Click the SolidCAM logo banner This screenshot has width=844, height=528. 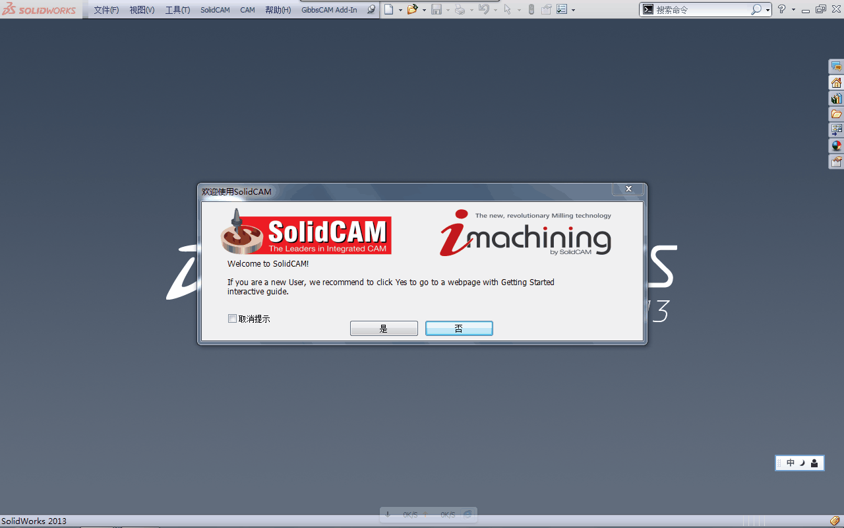tap(306, 232)
